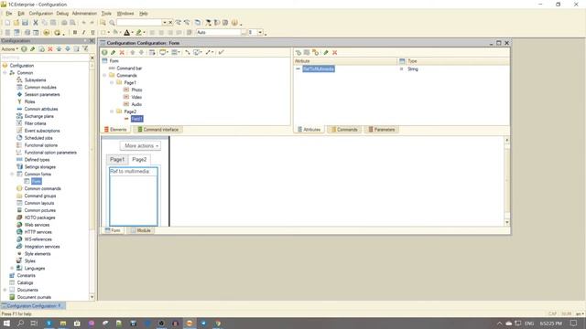This screenshot has height=329, width=586.
Task: Expand the Languages node in Configuration tree
Action: click(12, 268)
